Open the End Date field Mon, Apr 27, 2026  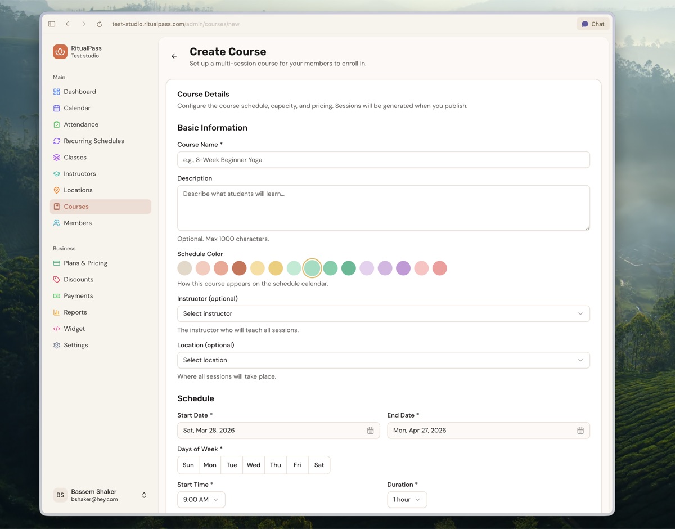pyautogui.click(x=489, y=431)
